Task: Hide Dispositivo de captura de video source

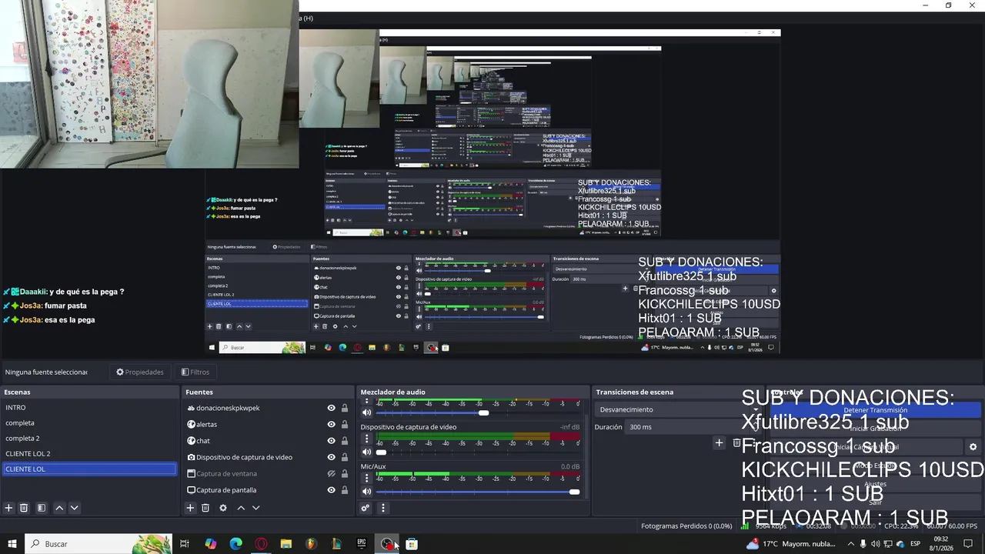Action: pyautogui.click(x=332, y=457)
